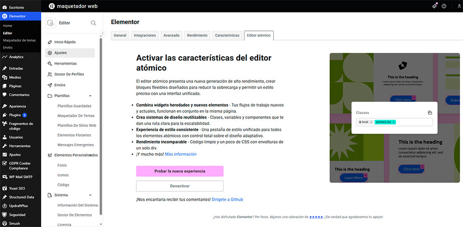Click the Entradas pin icon

5,68
